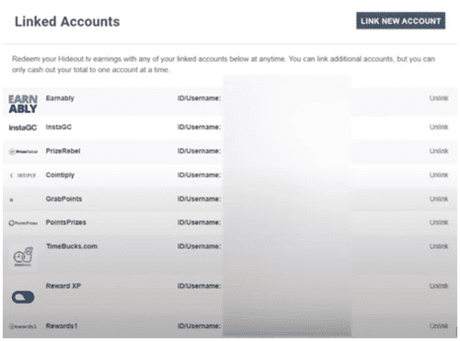Click the LINK NEW ACCOUNT button
The width and height of the screenshot is (460, 341).
click(x=400, y=21)
